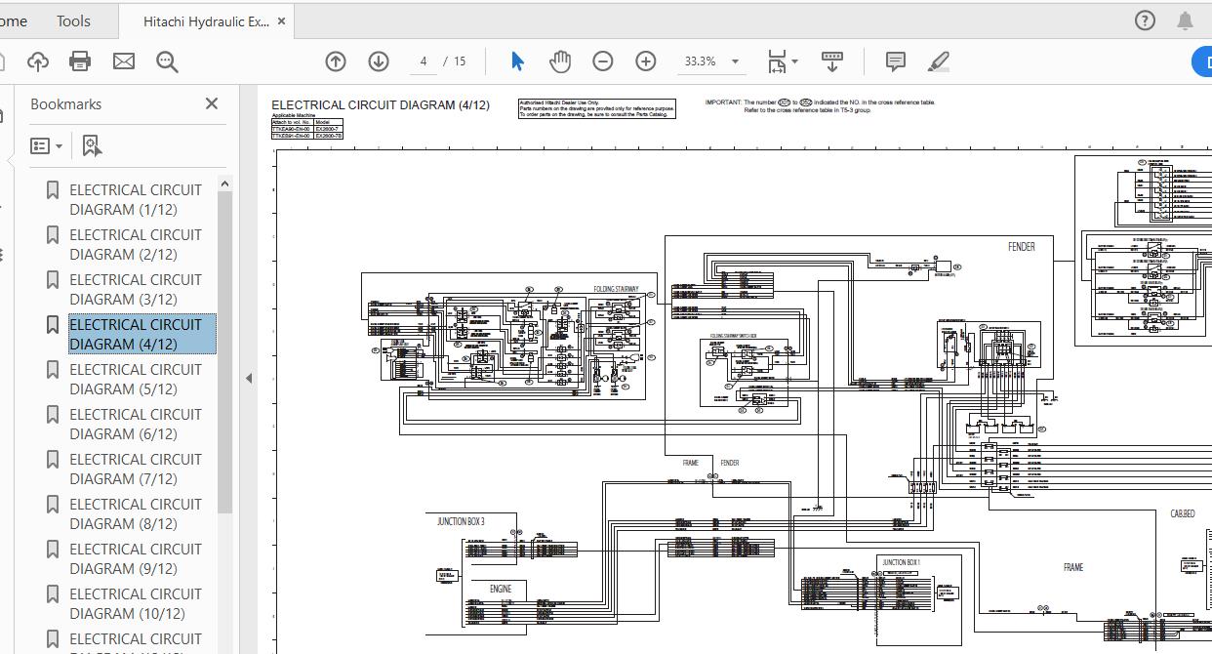
Task: Collapse the navigation pane with arrow
Action: point(249,378)
